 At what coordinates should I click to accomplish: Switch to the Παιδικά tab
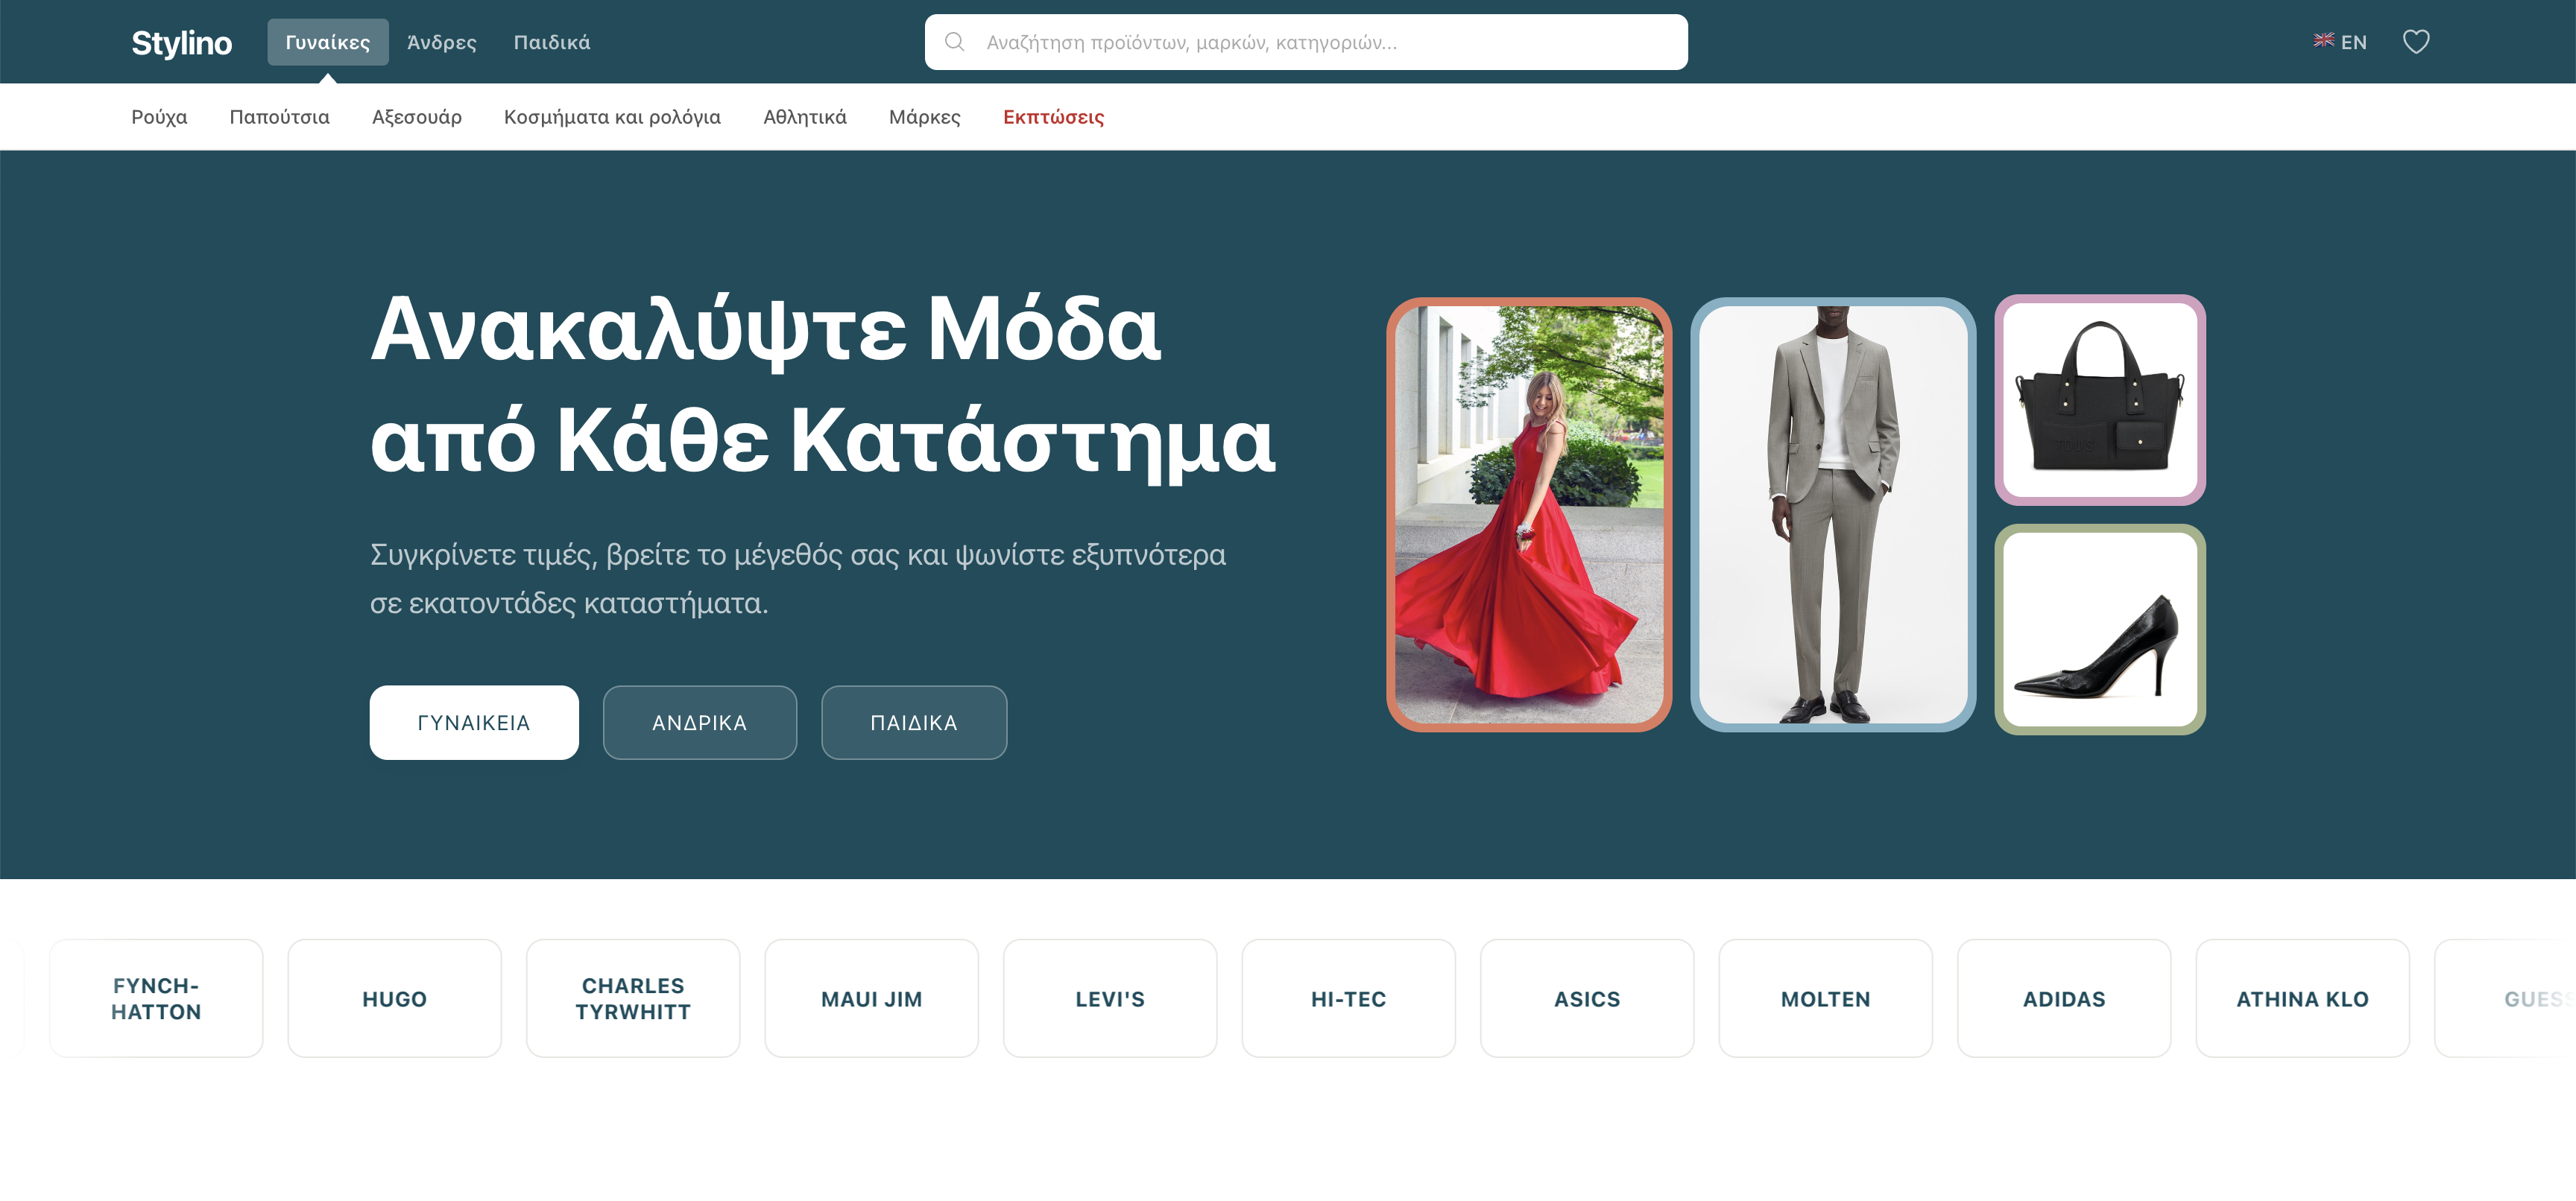(551, 42)
